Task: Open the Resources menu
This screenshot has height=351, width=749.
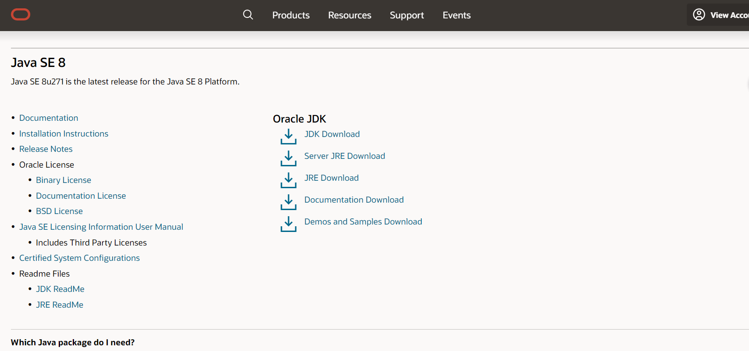Action: [350, 15]
